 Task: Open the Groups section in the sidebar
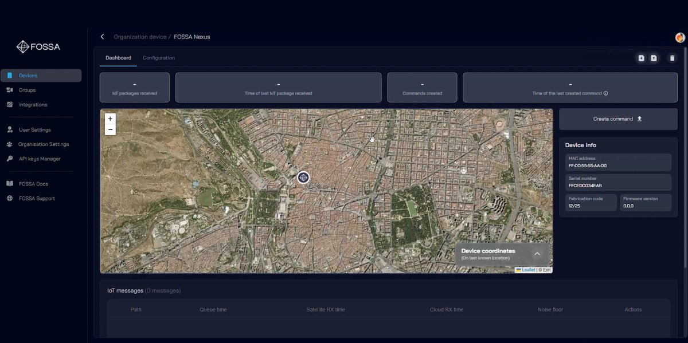coord(41,90)
